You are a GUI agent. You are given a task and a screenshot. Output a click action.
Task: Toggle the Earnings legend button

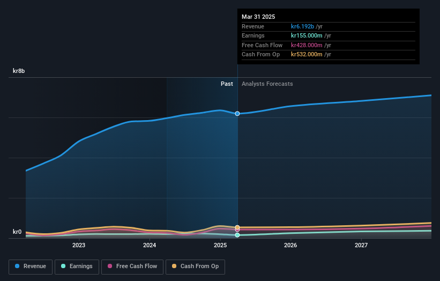(77, 267)
